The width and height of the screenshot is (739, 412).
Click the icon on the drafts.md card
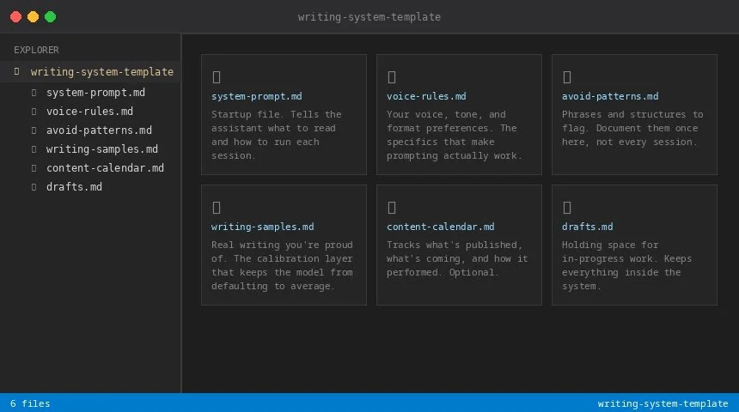tap(567, 208)
